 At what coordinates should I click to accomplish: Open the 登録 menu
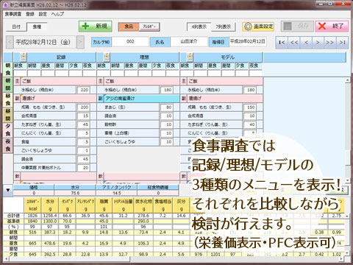[x=30, y=14]
